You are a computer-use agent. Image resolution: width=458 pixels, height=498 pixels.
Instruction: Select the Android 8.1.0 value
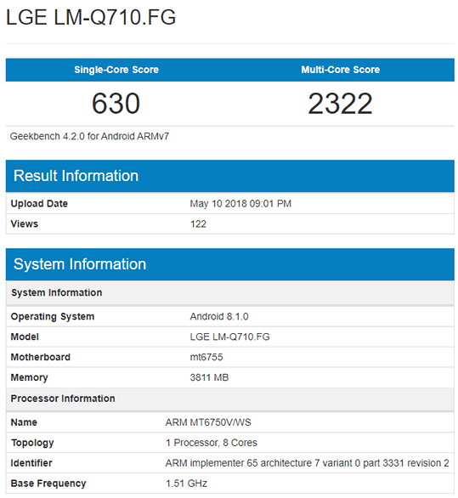[x=219, y=317]
